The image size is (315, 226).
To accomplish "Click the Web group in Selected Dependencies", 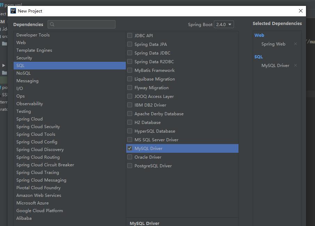I will (259, 35).
